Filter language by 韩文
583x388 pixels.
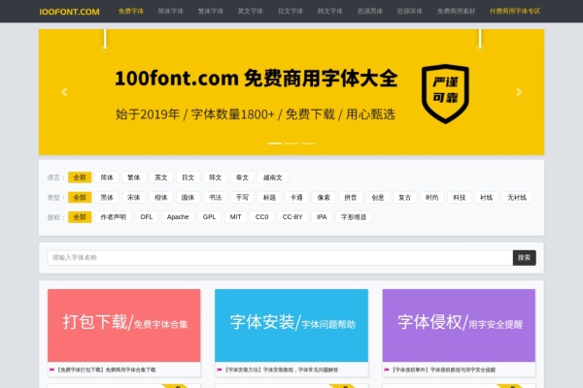(x=216, y=178)
